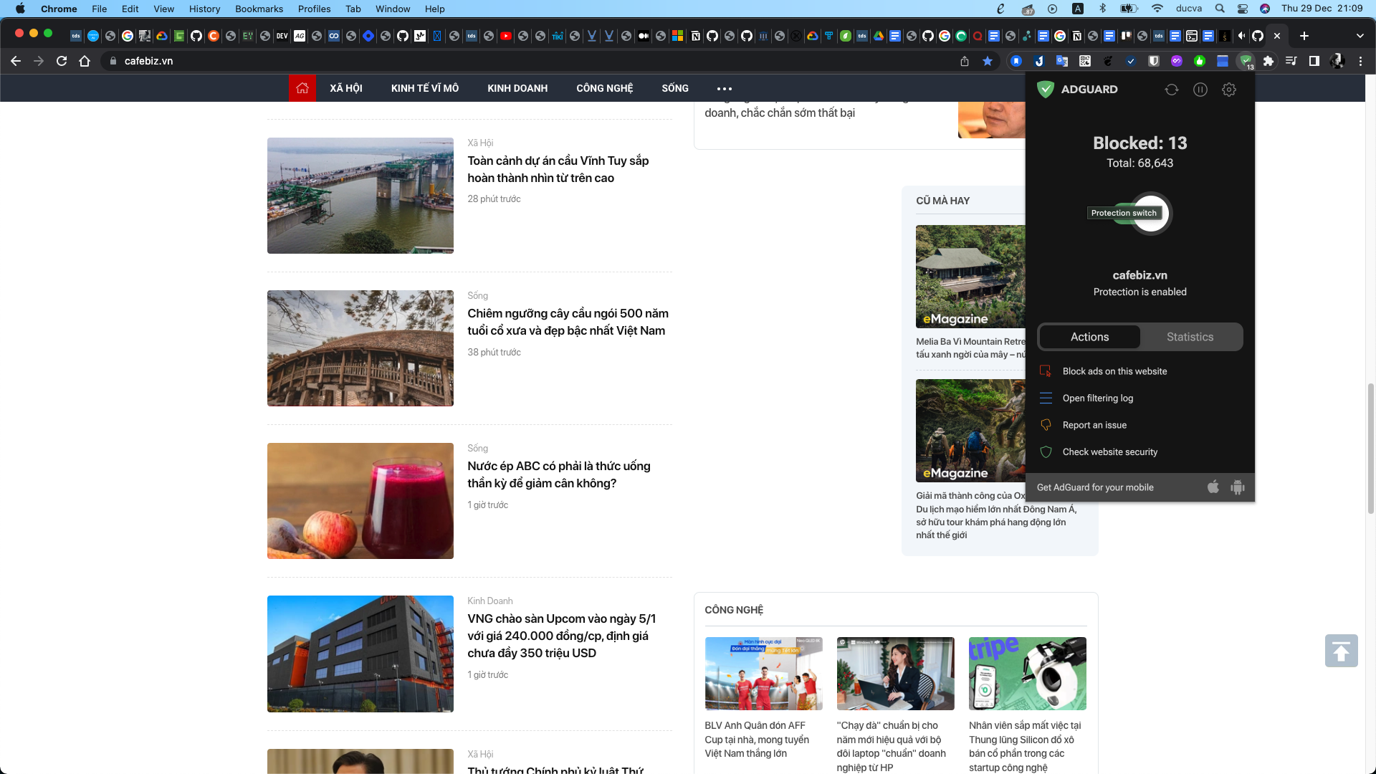Click the Android icon for AdGuard mobile
This screenshot has width=1376, height=774.
point(1238,487)
